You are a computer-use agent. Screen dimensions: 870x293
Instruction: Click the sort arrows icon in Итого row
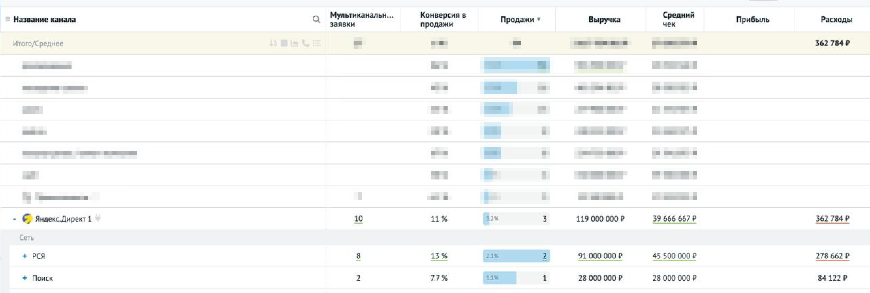(x=273, y=43)
